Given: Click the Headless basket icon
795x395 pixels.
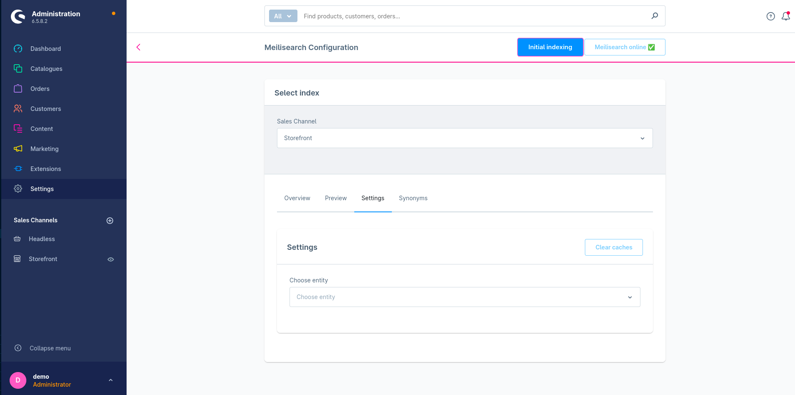Looking at the screenshot, I should 17,239.
